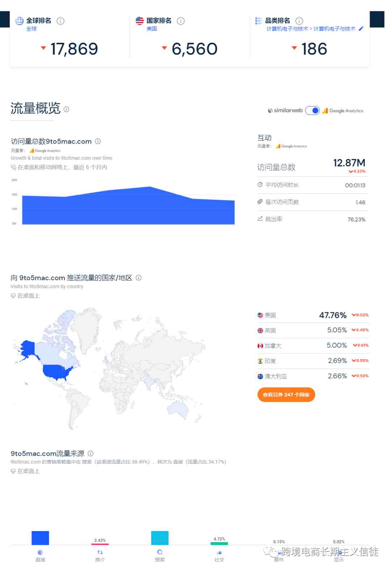Click the 11.53% decrease for 澳大利亚
Screen dimensions: 391x569
tap(360, 376)
